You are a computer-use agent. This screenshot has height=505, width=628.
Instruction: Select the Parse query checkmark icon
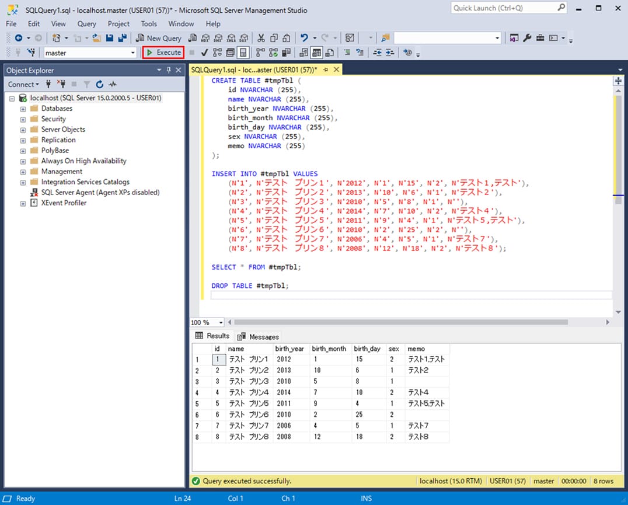point(204,53)
